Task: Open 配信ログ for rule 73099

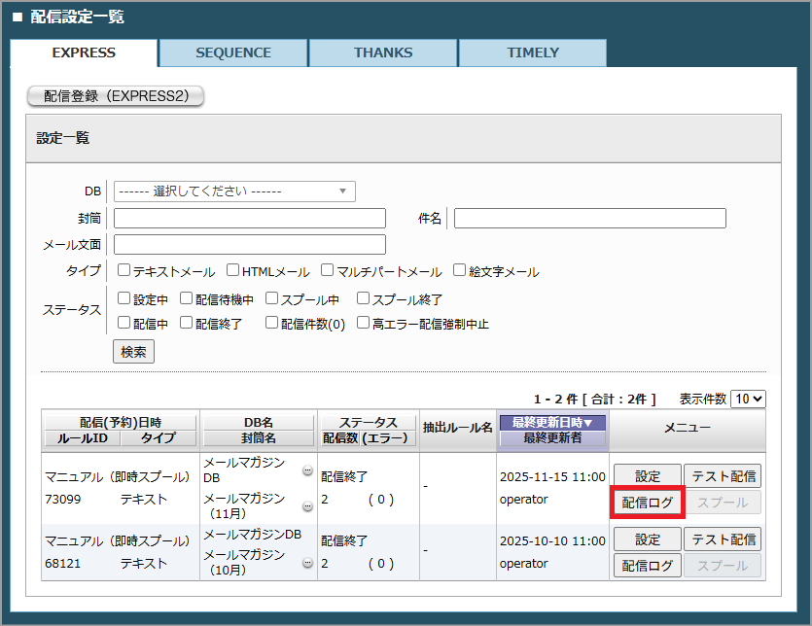Action: coord(648,503)
